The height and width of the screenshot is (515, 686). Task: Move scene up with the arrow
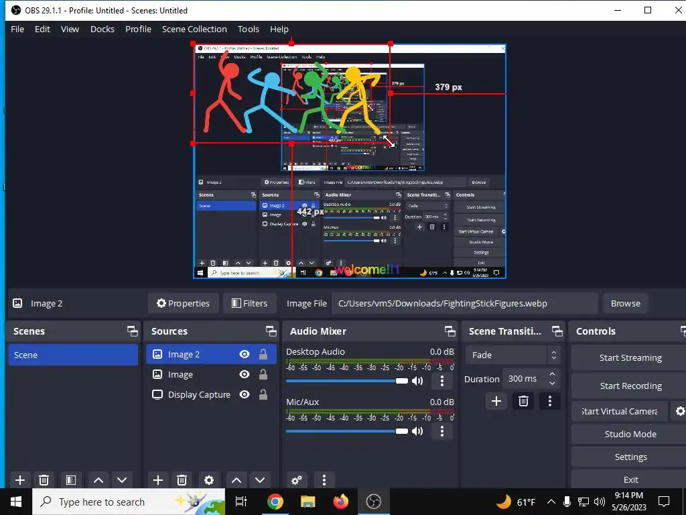[98, 480]
